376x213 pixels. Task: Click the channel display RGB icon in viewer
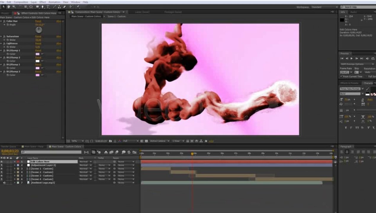click(119, 141)
